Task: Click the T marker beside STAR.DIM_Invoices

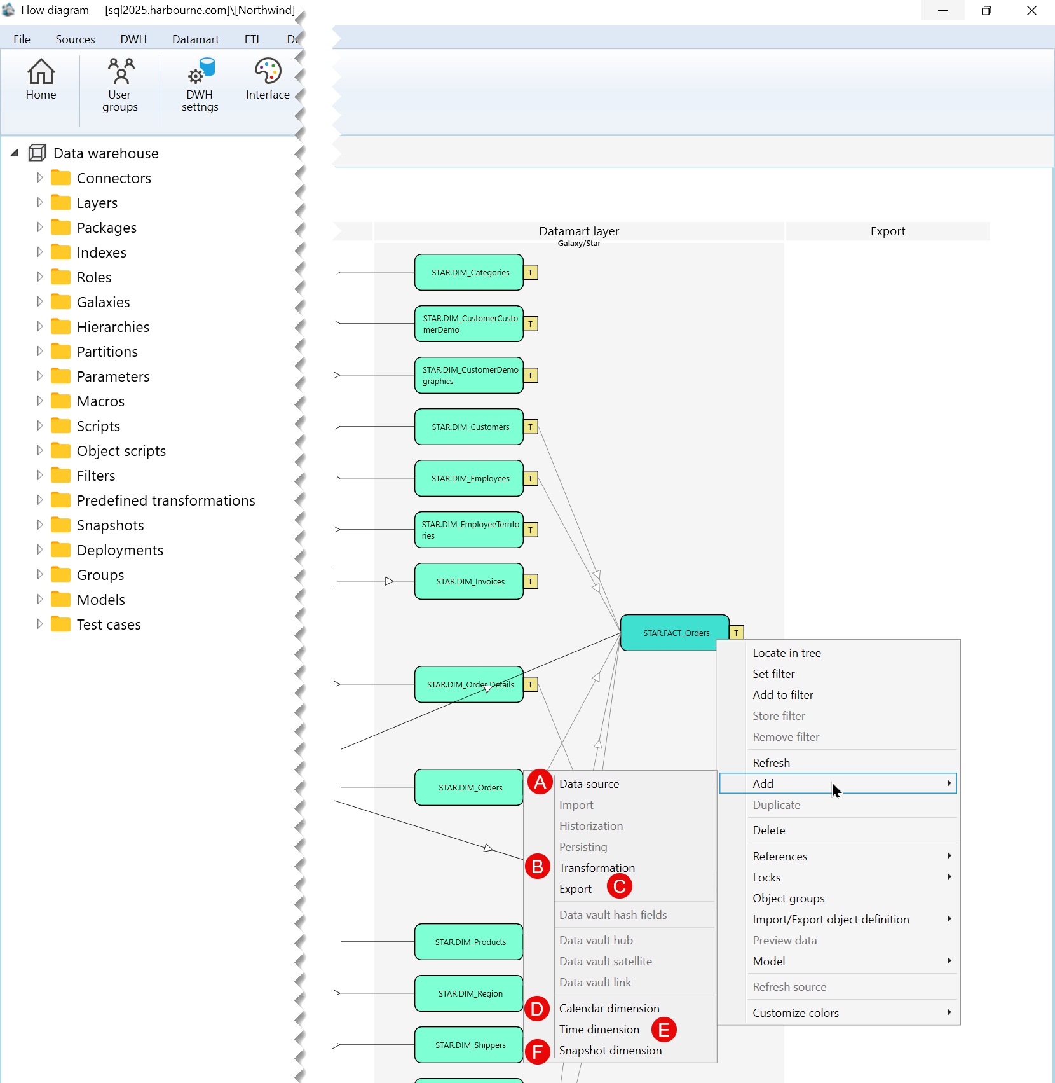Action: (x=531, y=581)
